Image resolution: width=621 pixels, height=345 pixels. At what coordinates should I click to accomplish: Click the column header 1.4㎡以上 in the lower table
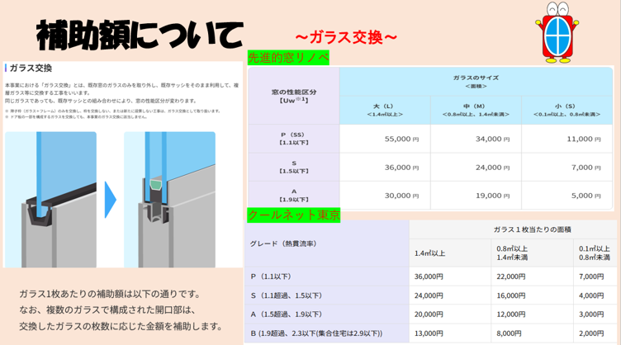pos(450,253)
